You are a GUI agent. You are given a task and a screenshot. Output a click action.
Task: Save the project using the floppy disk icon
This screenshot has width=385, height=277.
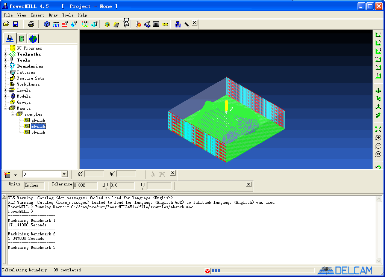coord(15,24)
